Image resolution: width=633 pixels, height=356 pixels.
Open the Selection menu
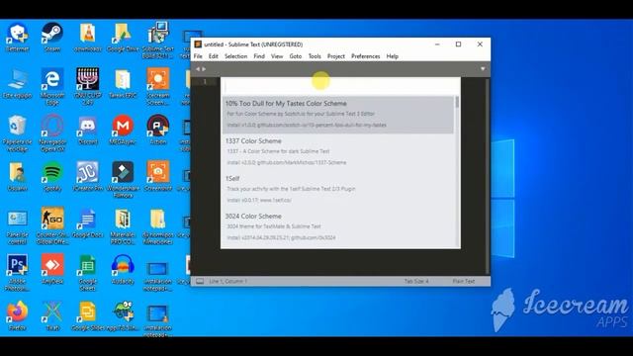[235, 56]
